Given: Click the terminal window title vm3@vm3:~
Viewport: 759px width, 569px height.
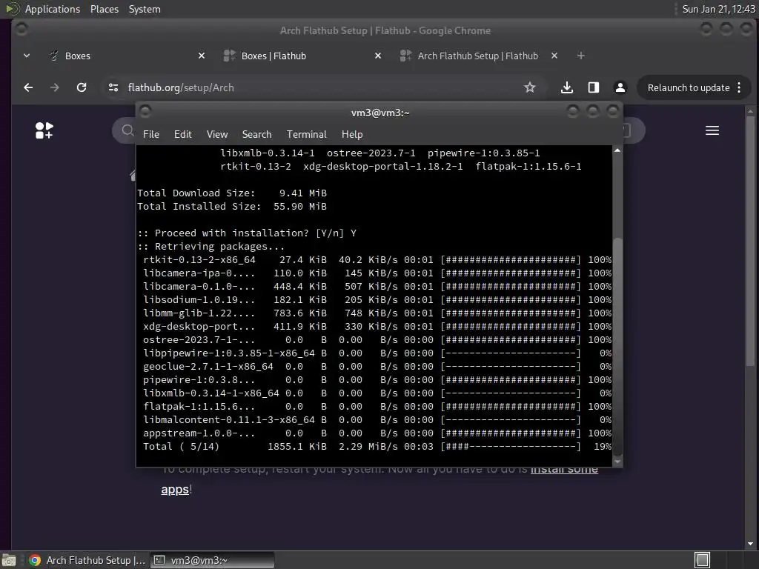Looking at the screenshot, I should pyautogui.click(x=380, y=113).
